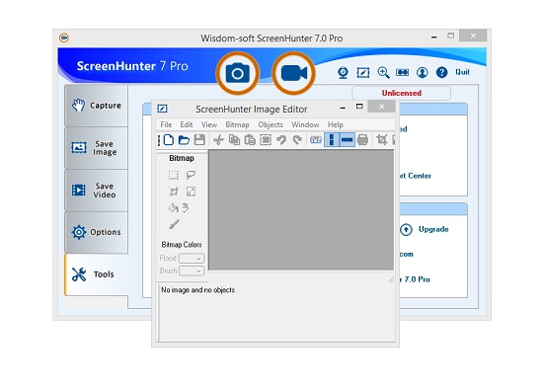The height and width of the screenshot is (385, 543).
Task: Click the video recording capture button
Action: tap(293, 73)
